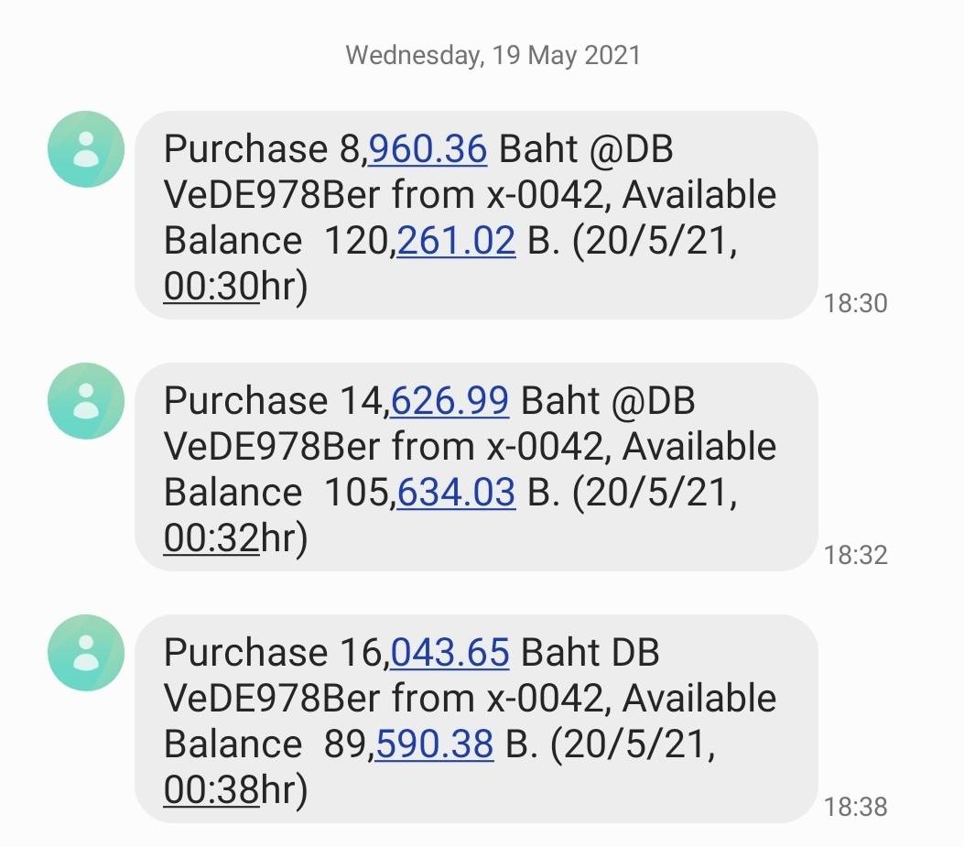Tap the Wednesday, 19 May 2021 date header

coord(493,55)
